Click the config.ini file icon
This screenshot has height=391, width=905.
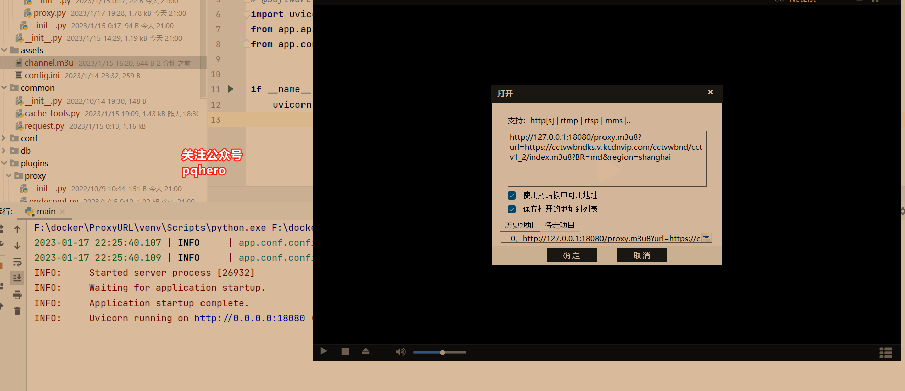click(x=19, y=75)
